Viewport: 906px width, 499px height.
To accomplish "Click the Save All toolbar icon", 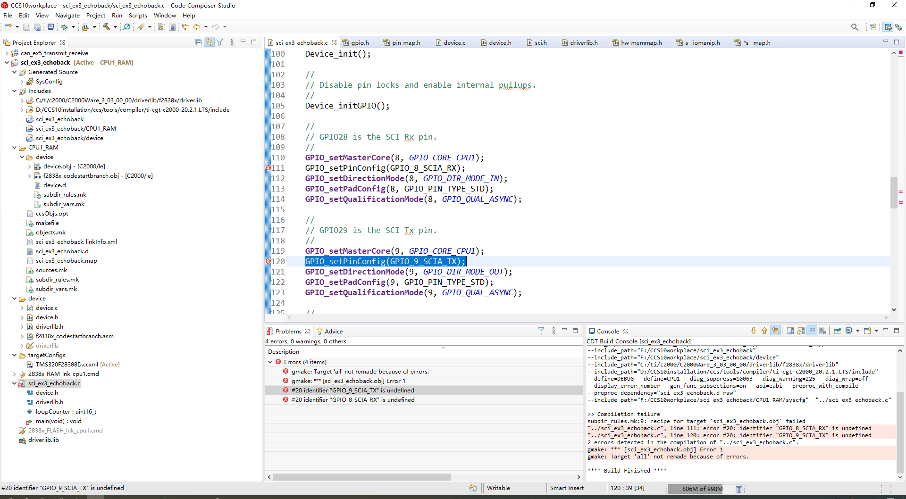I will 37,27.
